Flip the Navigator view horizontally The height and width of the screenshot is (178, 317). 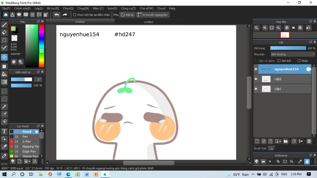pyautogui.click(x=308, y=28)
